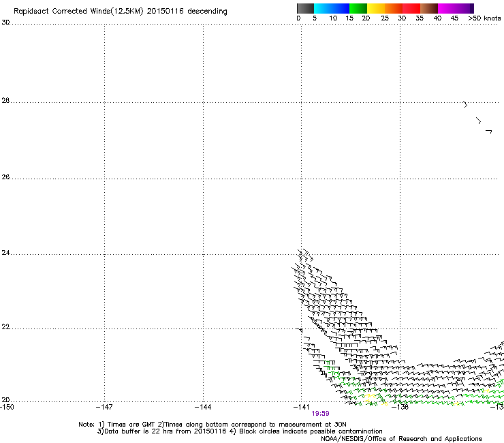Click the longitude label -141

[302, 407]
